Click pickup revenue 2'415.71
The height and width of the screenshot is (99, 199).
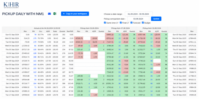coord(80,84)
